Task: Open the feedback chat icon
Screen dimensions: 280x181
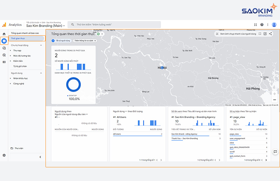Action: point(275,152)
